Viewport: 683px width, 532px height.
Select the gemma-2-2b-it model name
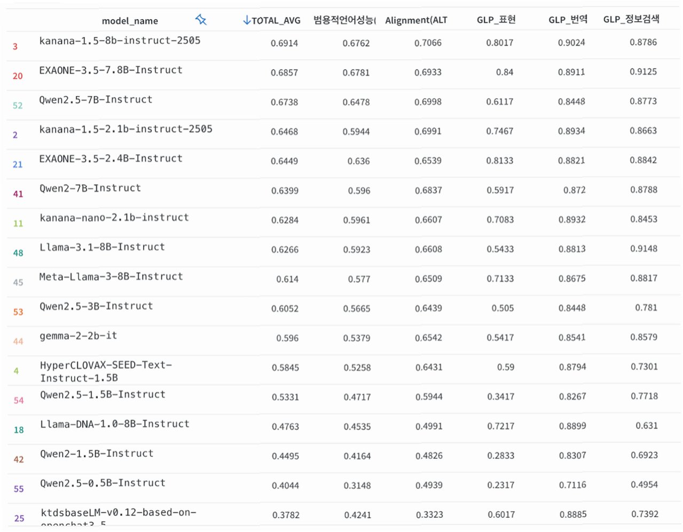coord(78,336)
